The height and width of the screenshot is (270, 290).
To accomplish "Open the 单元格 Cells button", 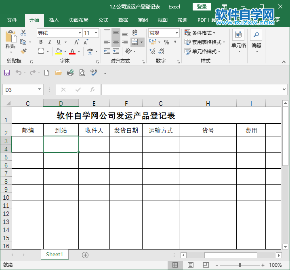I will pos(239,41).
